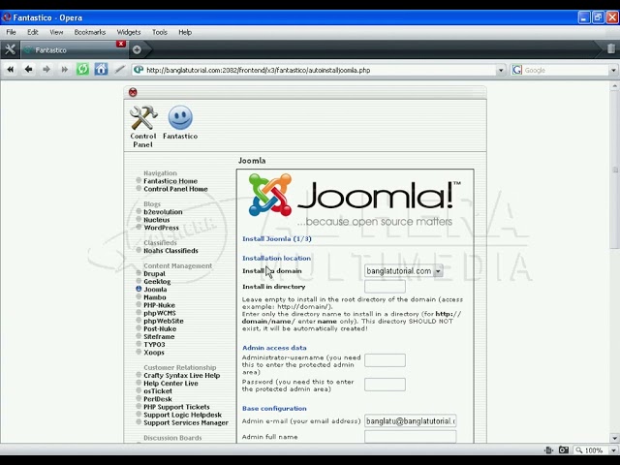Open the Edit menu
This screenshot has height=465, width=620.
(33, 32)
